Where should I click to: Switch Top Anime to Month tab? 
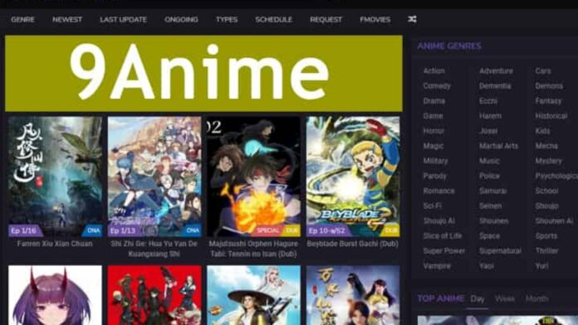pos(537,298)
